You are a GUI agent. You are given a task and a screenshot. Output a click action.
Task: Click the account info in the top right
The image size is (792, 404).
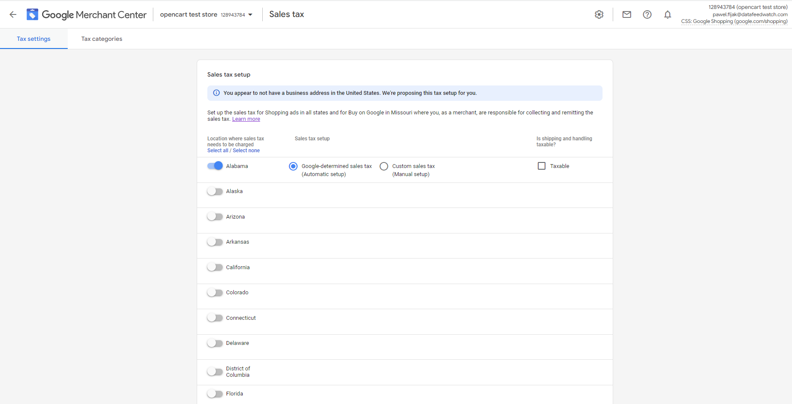(734, 14)
